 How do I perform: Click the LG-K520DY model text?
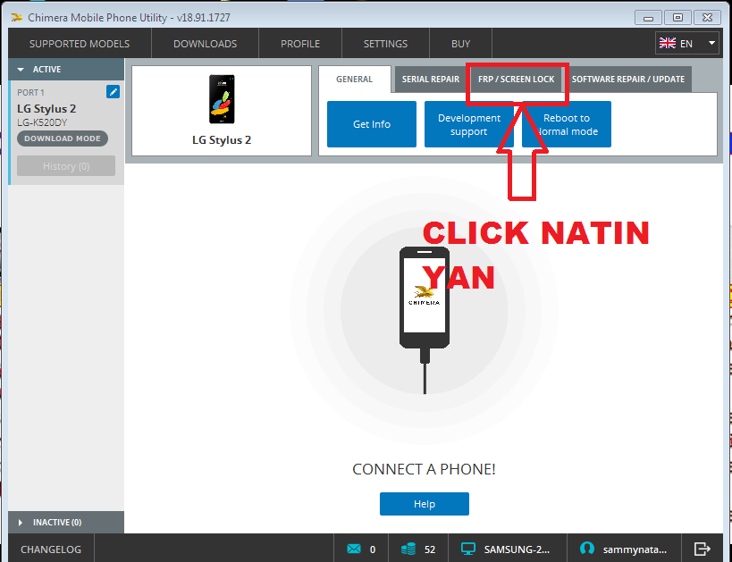(42, 122)
